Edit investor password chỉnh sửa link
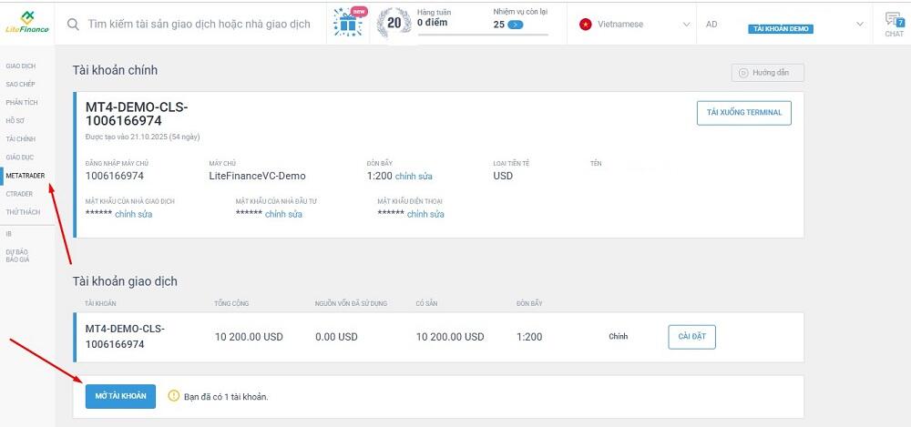 click(283, 214)
